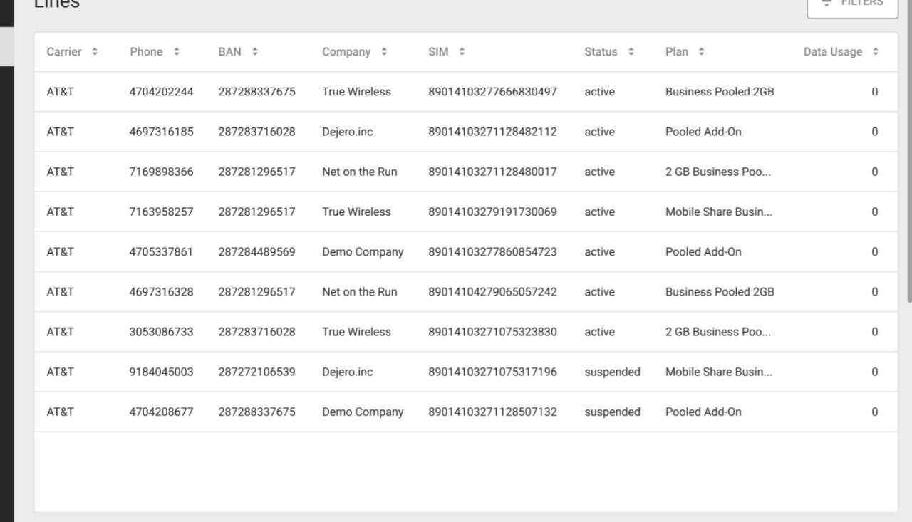Click the SIM column header label
Image resolution: width=912 pixels, height=522 pixels.
(x=438, y=52)
